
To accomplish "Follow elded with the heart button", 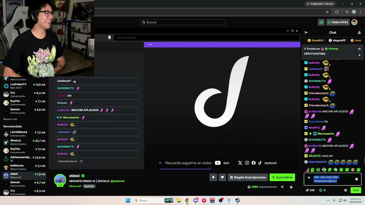I will [222, 177].
